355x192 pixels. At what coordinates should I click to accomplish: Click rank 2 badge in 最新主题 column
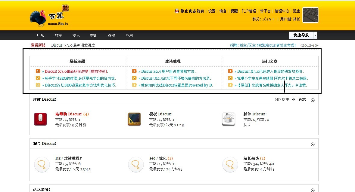38,78
